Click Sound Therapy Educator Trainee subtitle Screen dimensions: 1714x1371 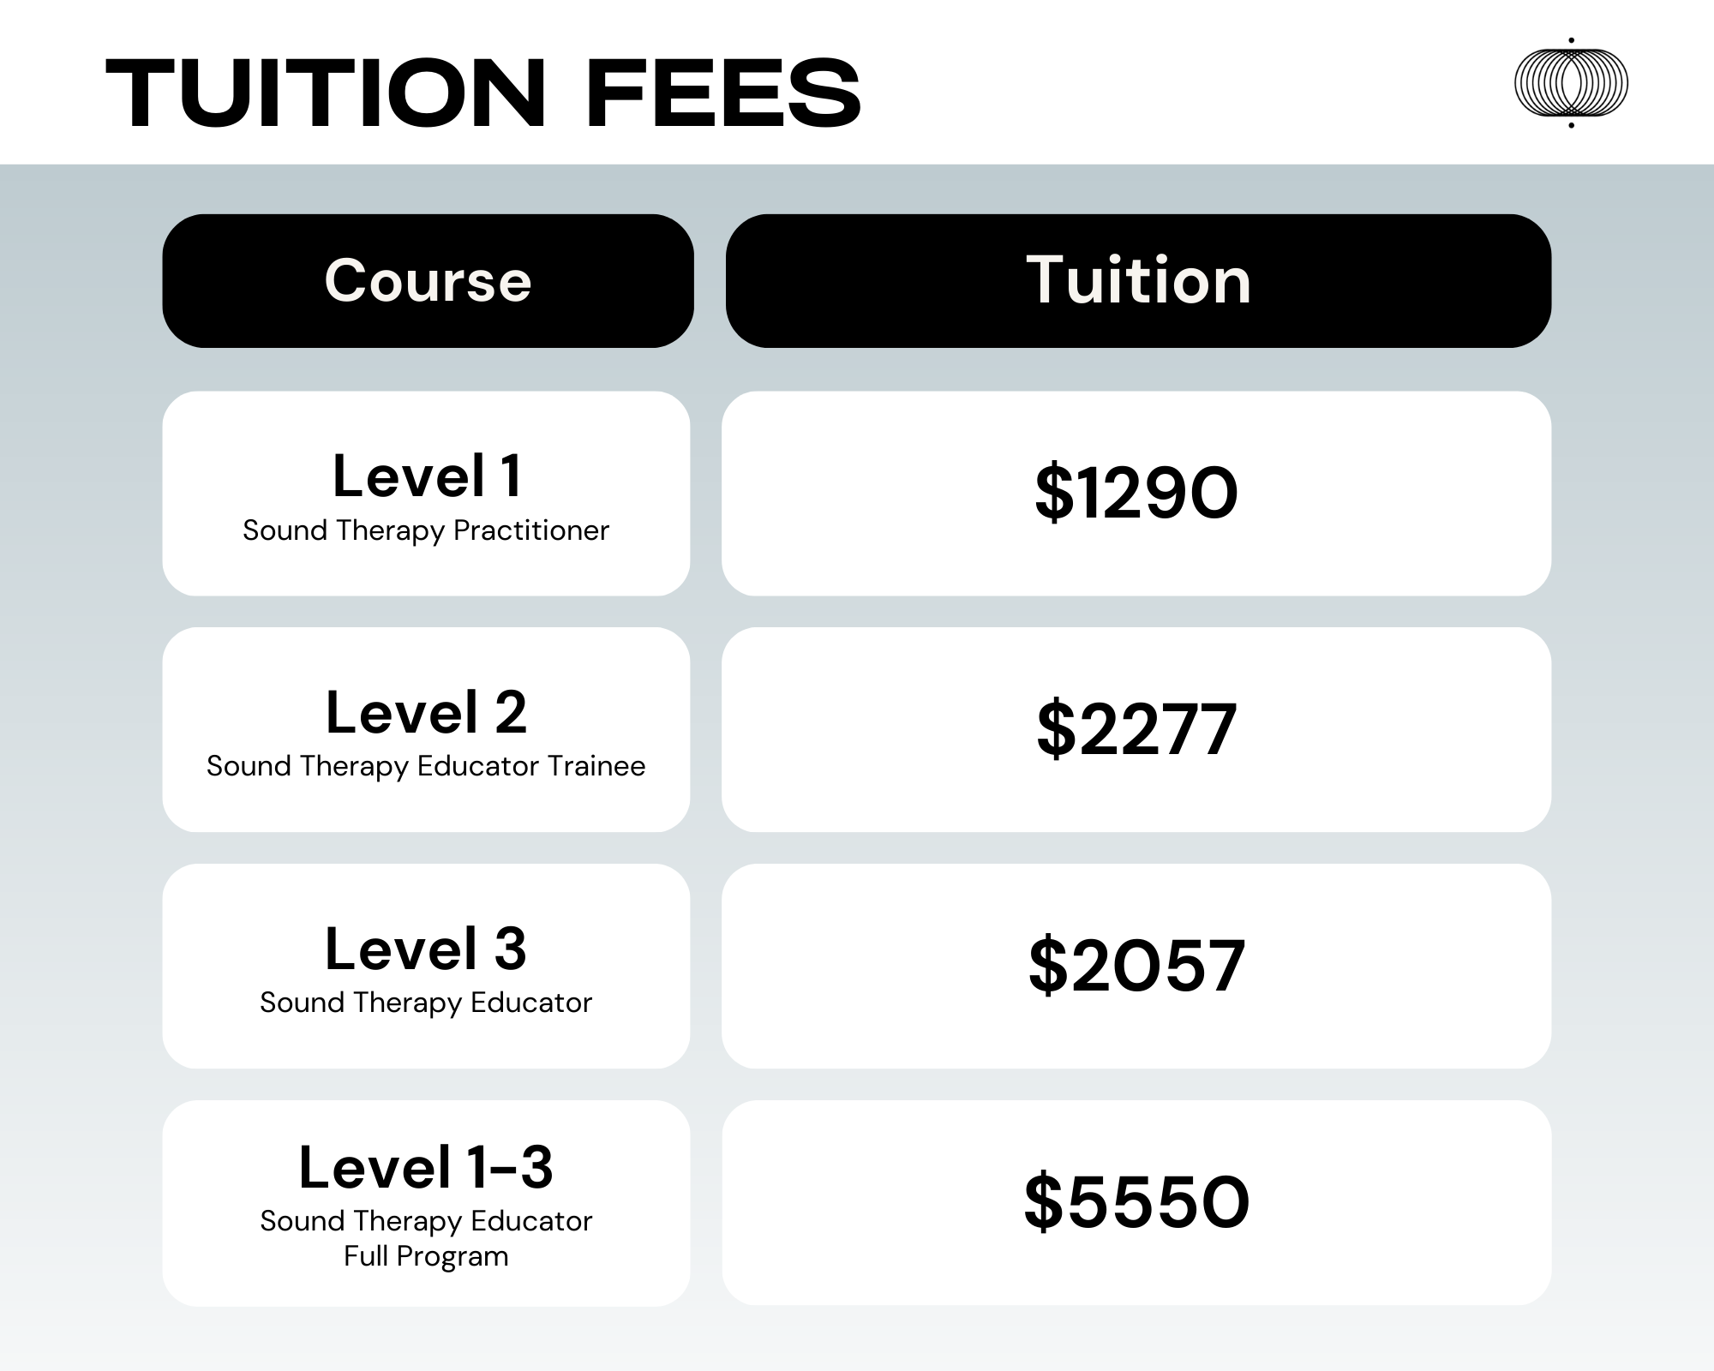(426, 766)
